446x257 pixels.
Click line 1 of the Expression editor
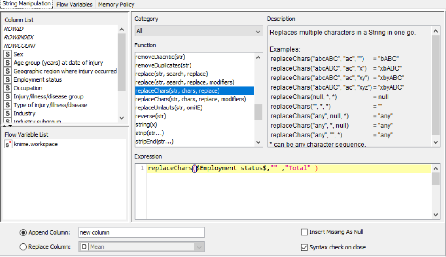[289, 168]
